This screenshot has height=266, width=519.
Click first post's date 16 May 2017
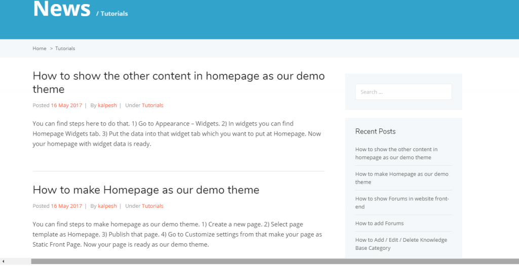click(66, 105)
